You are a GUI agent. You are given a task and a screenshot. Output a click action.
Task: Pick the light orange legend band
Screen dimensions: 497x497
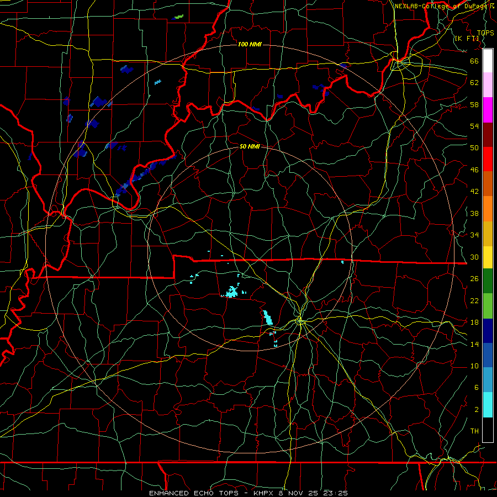[488, 209]
